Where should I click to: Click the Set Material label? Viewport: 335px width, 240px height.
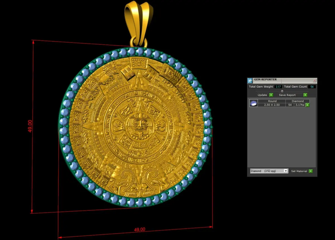click(299, 171)
